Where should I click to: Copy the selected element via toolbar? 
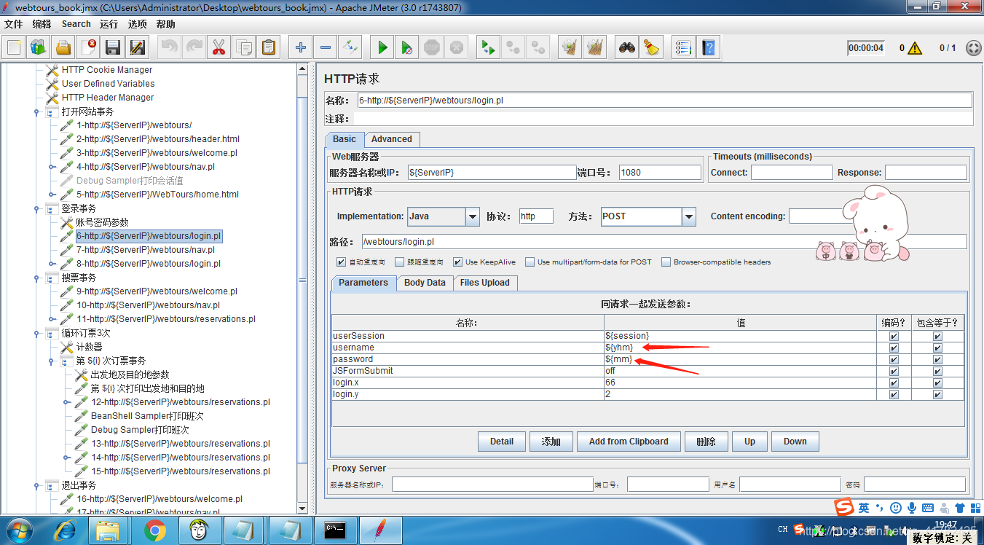click(x=244, y=48)
